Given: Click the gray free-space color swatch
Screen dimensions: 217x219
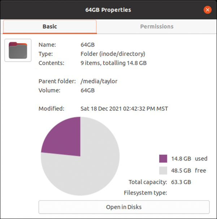Looking at the screenshot, I should (x=163, y=171).
